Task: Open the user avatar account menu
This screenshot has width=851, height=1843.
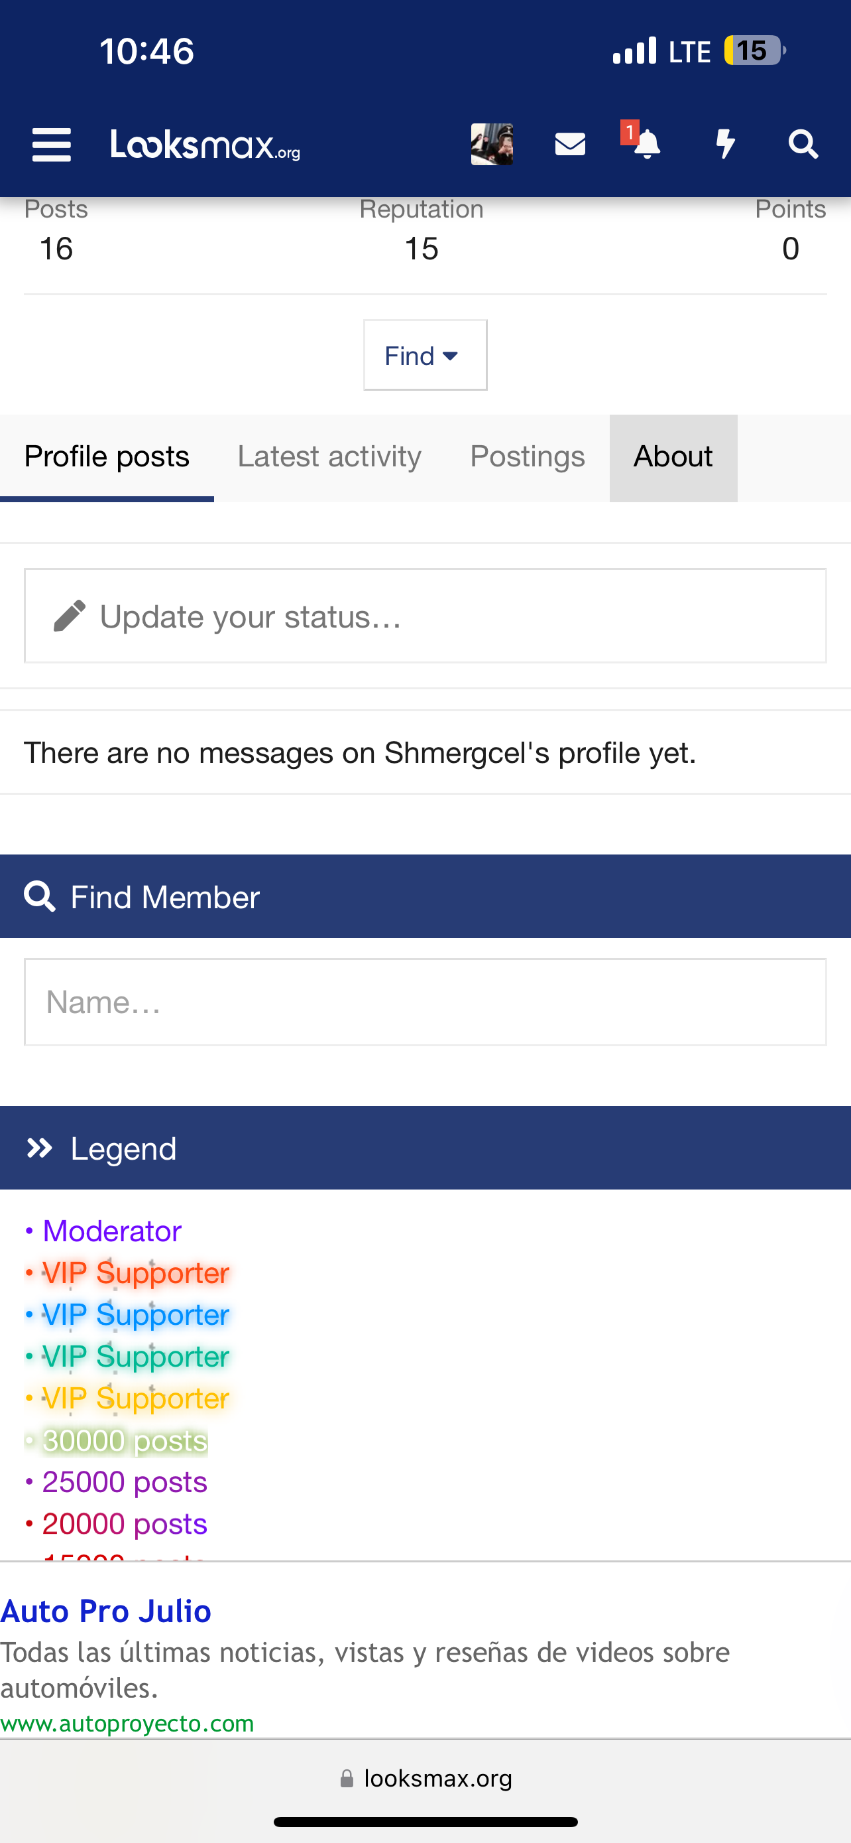Action: 492,145
